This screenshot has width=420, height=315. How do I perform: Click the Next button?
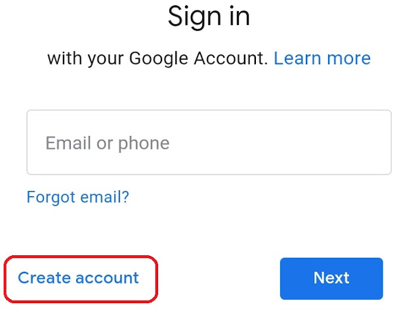(x=331, y=278)
